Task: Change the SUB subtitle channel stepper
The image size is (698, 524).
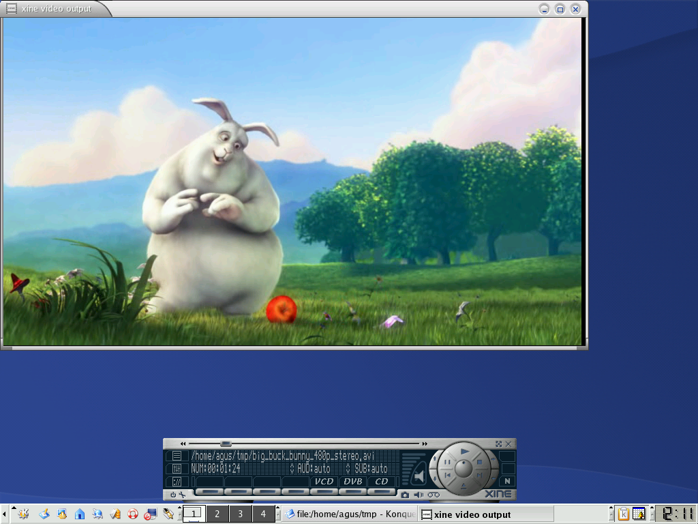Action: click(x=348, y=469)
